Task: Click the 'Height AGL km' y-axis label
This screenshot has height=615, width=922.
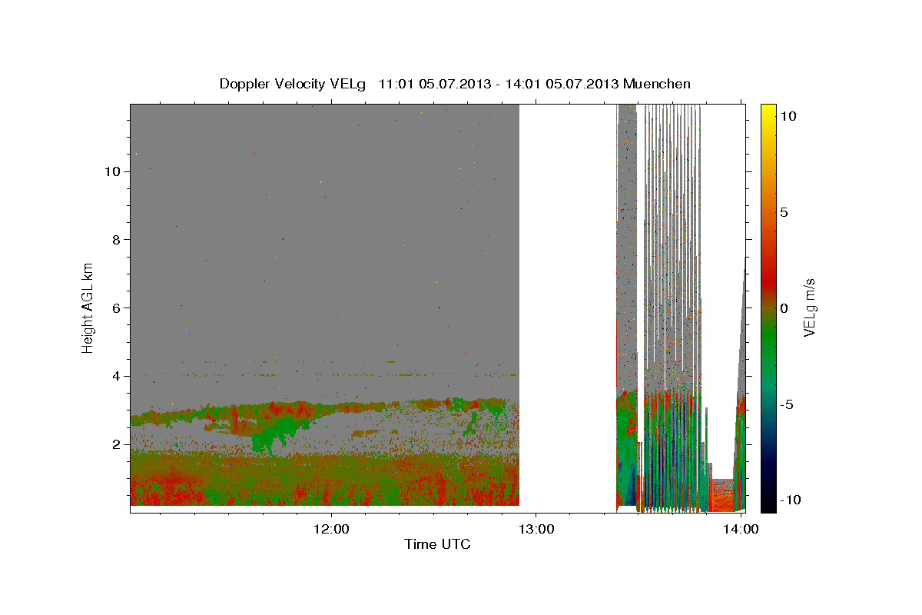Action: [x=88, y=307]
